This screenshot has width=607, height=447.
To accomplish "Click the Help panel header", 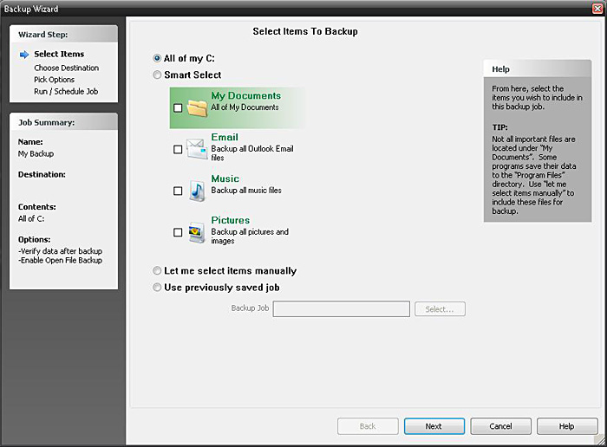I will pos(538,68).
